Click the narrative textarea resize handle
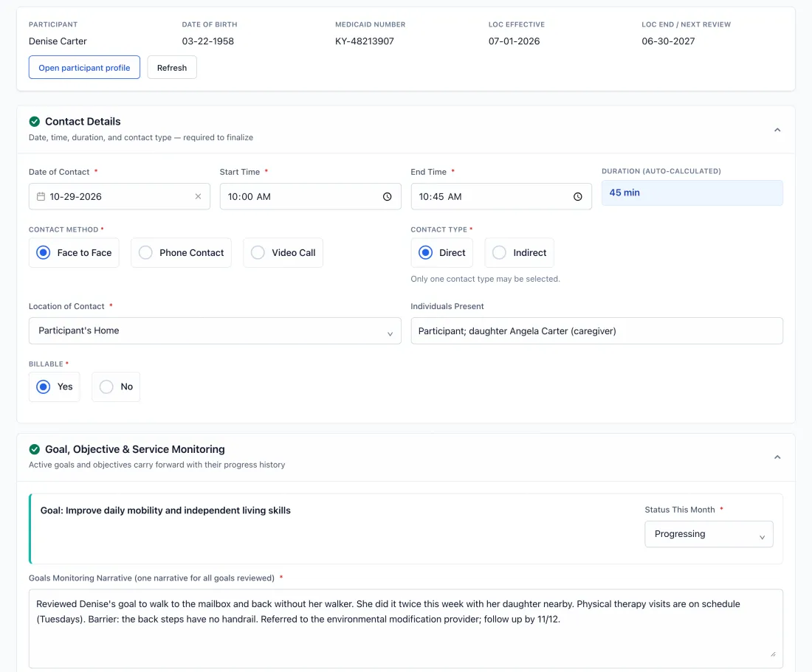 (773, 654)
